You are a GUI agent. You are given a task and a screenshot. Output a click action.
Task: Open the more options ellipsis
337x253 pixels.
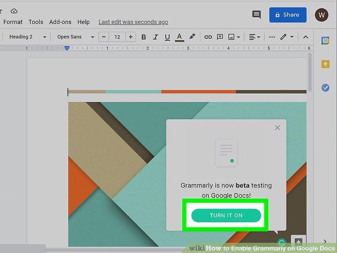pos(272,37)
